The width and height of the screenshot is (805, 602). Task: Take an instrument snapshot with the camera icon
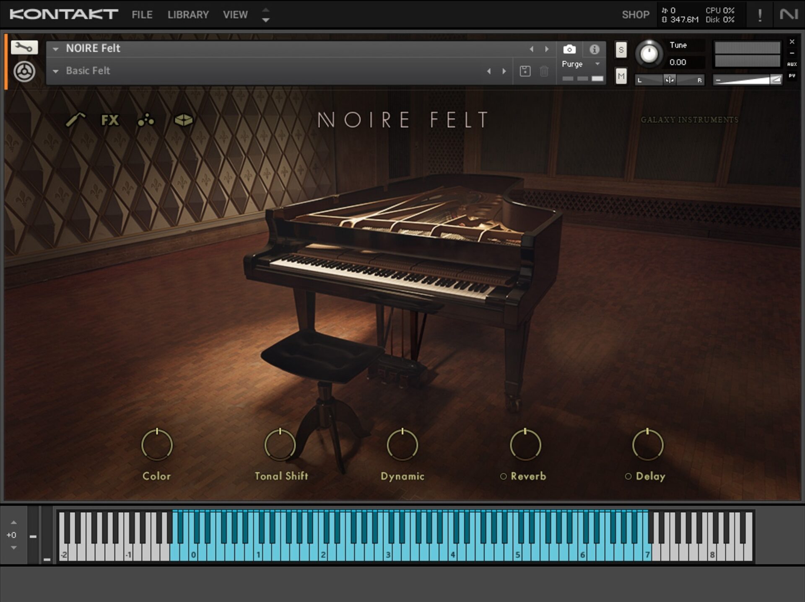tap(570, 49)
